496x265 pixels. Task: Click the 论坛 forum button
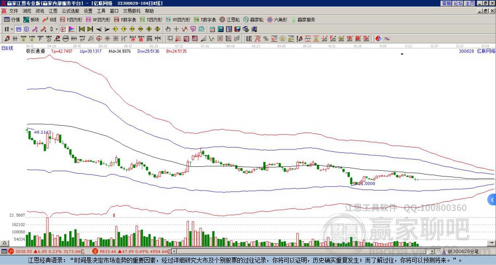pyautogui.click(x=458, y=3)
